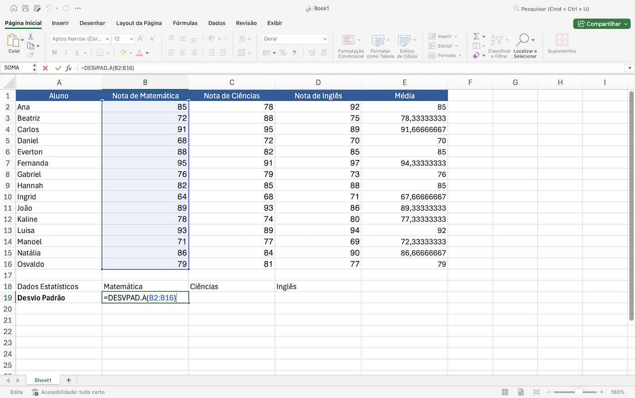This screenshot has width=635, height=398.
Task: Click the text orientation icon
Action: point(212,38)
